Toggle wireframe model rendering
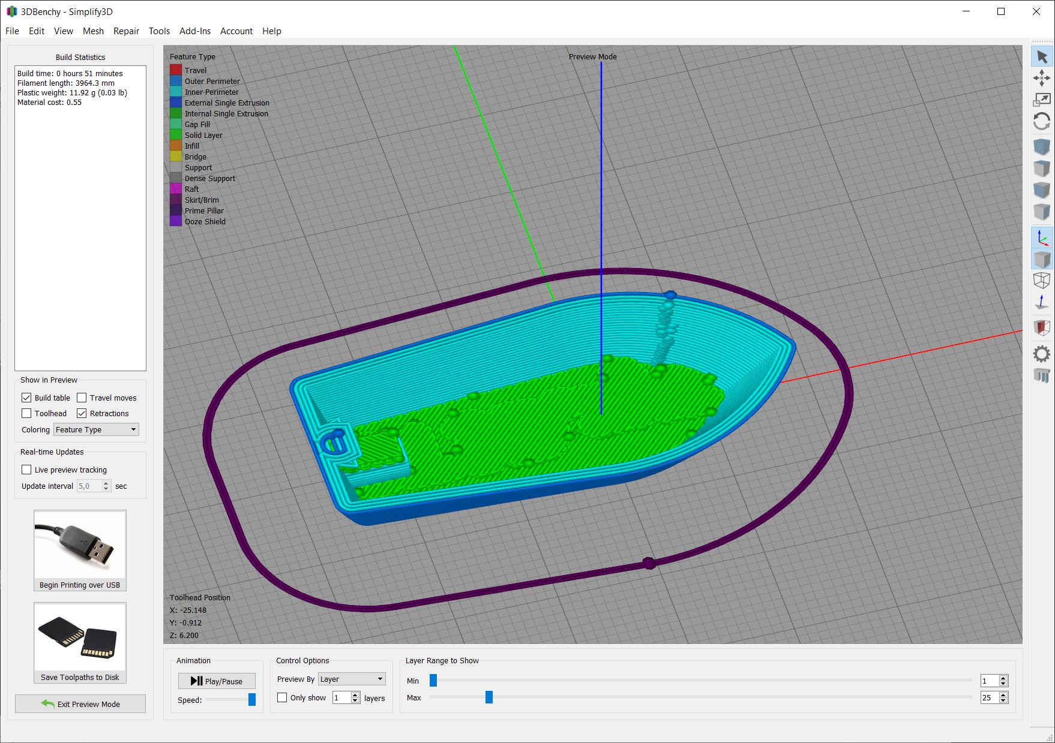The width and height of the screenshot is (1055, 743). click(x=1041, y=280)
